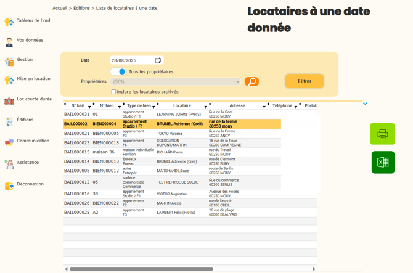Open the Adresse column filter arrow
The width and height of the screenshot is (413, 273).
pos(264,107)
